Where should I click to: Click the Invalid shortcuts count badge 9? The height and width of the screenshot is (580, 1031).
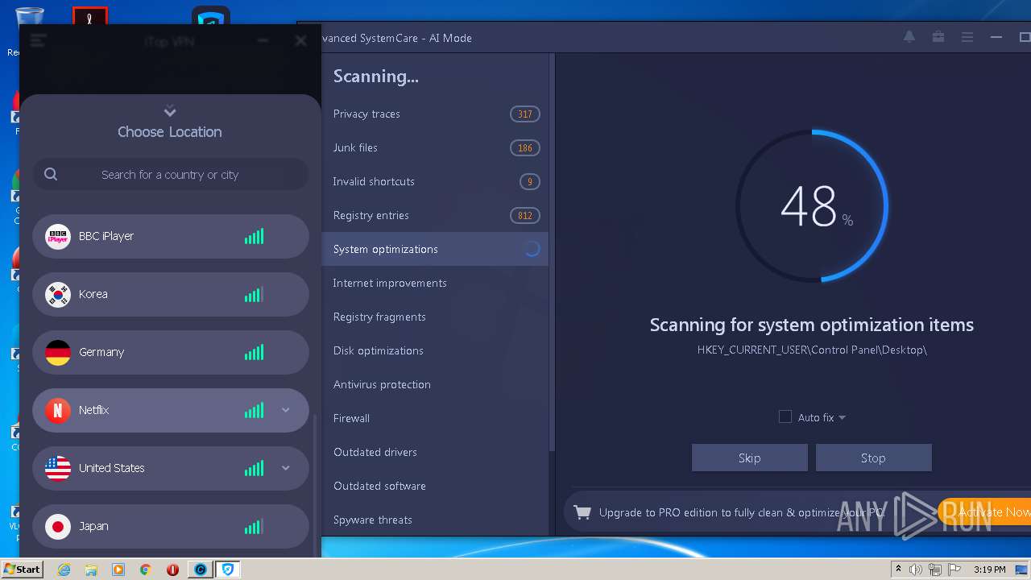click(x=530, y=181)
